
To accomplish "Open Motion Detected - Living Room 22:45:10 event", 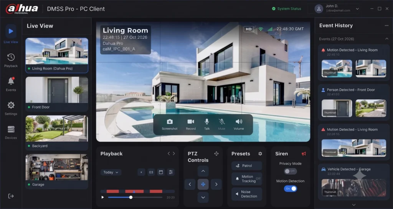I will (353, 62).
